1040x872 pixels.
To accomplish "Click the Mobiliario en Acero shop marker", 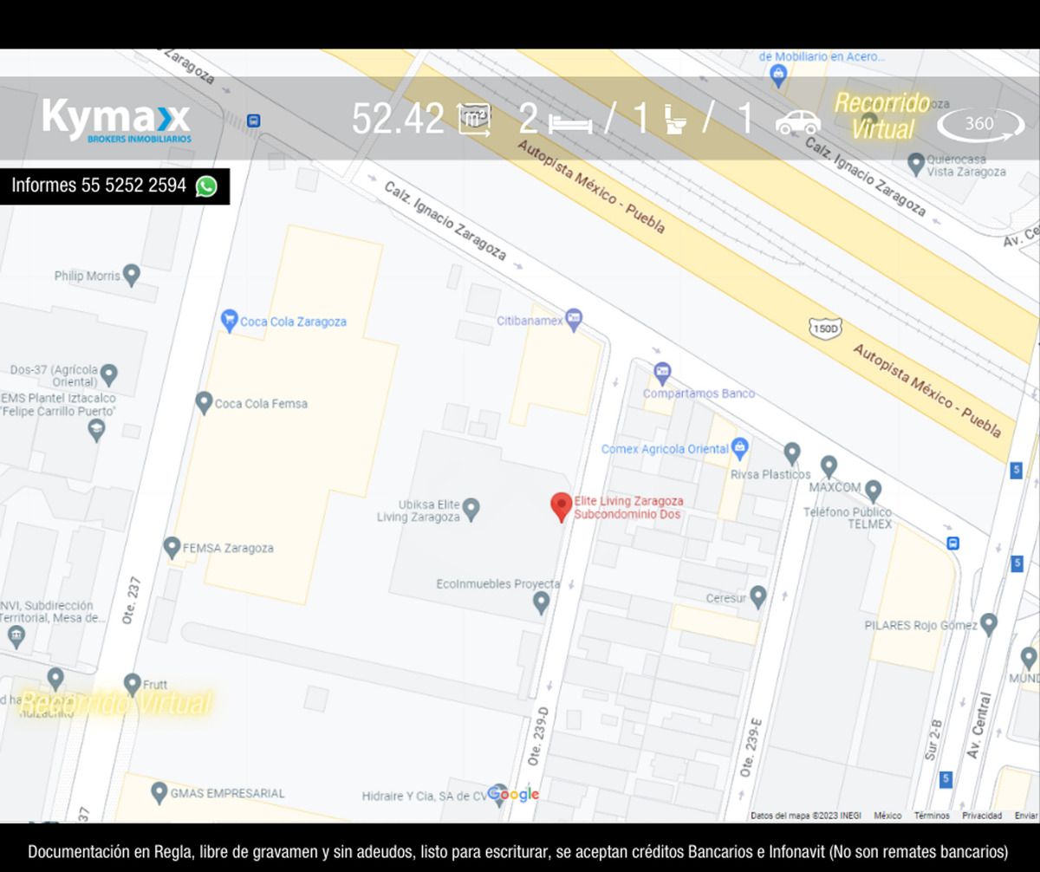I will click(x=778, y=75).
